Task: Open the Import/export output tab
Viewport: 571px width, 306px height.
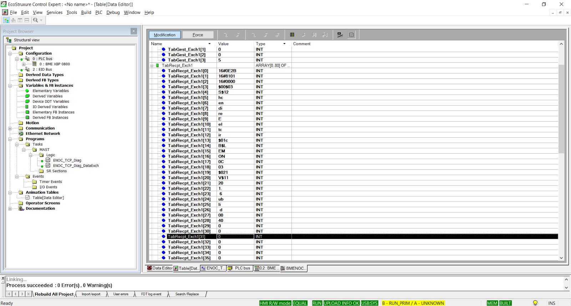Action: [x=91, y=294]
